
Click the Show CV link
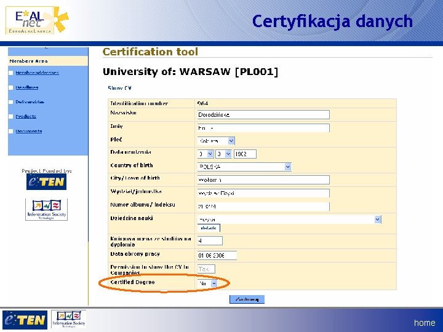coord(120,88)
